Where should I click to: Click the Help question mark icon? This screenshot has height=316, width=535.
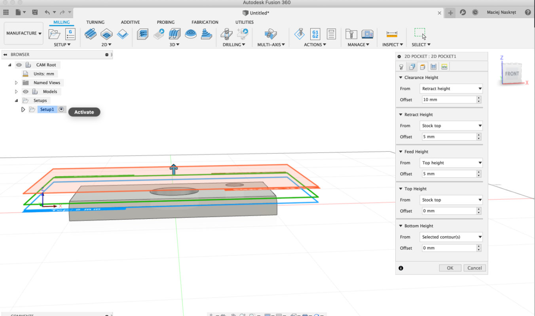point(528,13)
